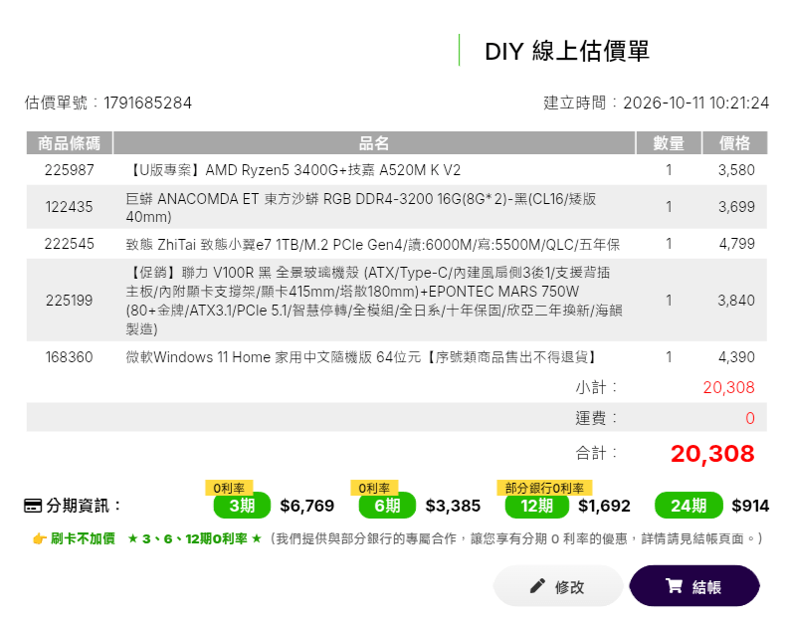The width and height of the screenshot is (794, 630).
Task: Click the $1,692 installment amount
Action: pos(604,506)
